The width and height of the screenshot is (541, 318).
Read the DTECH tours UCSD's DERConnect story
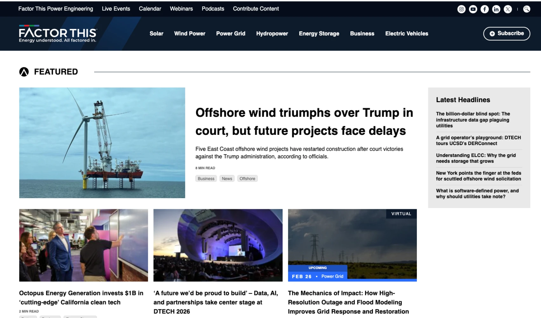point(478,140)
